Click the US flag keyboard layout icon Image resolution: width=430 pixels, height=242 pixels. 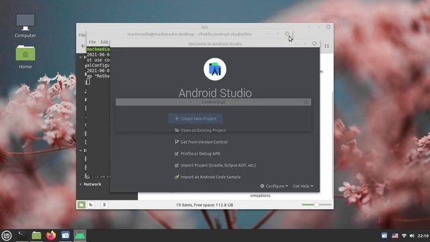(395, 236)
